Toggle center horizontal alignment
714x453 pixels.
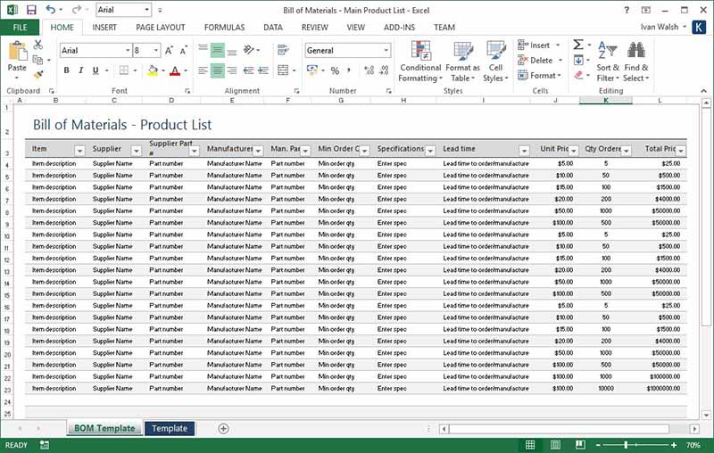[x=217, y=70]
